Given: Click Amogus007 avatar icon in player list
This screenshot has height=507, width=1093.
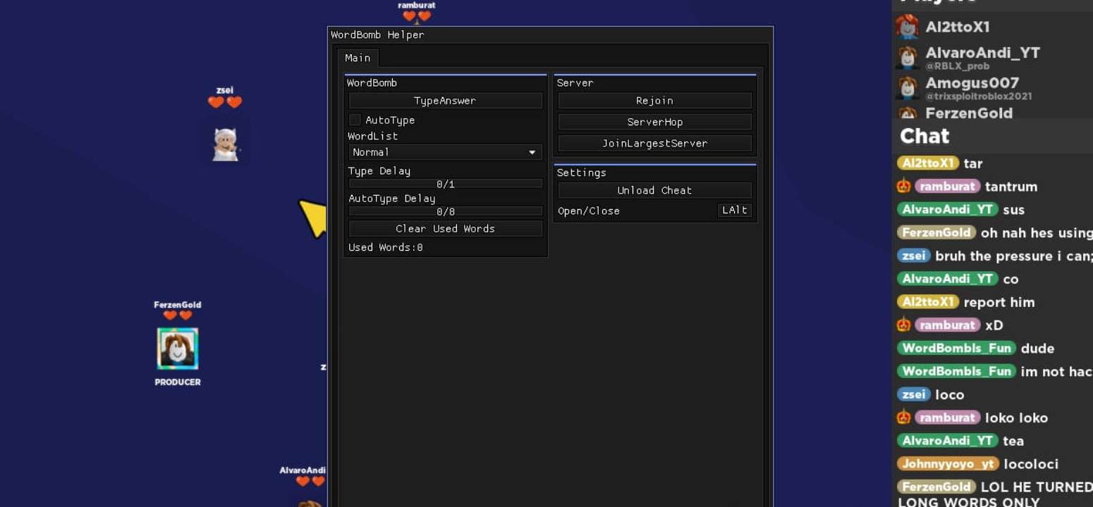Looking at the screenshot, I should tap(908, 87).
